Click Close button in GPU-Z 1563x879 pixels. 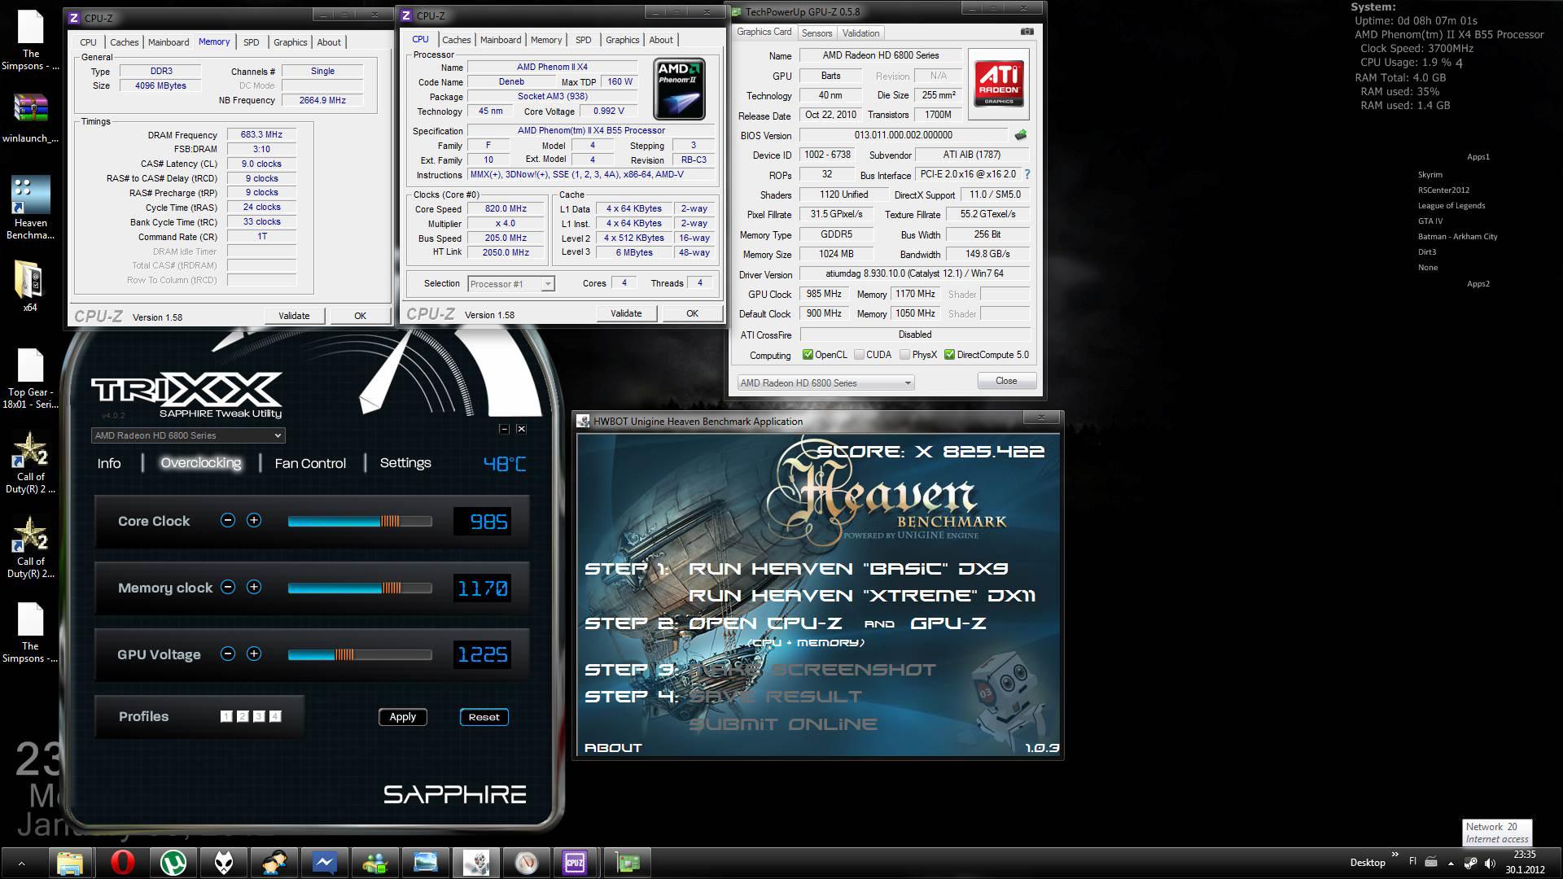tap(1006, 381)
